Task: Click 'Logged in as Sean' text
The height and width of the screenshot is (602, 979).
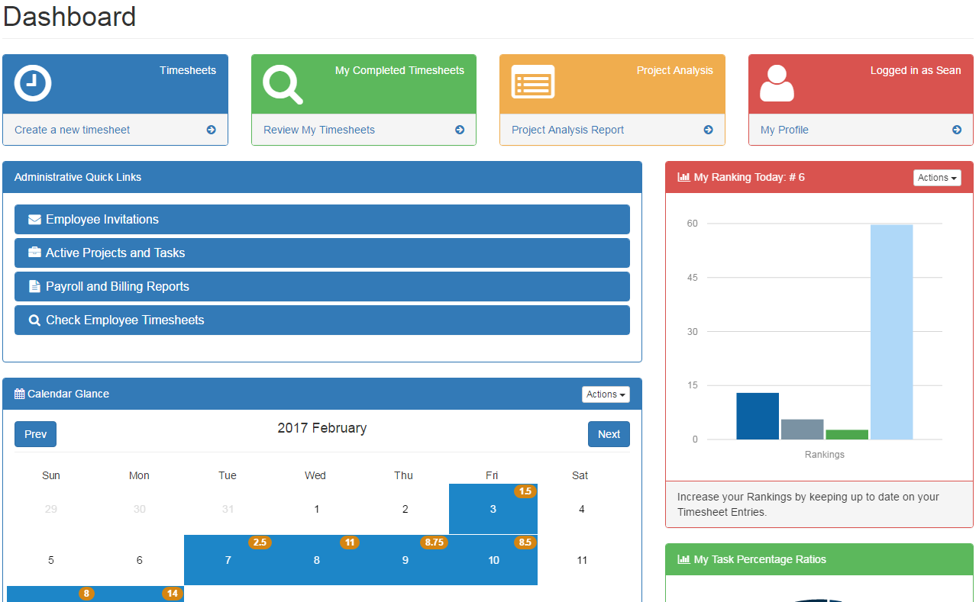Action: (916, 70)
